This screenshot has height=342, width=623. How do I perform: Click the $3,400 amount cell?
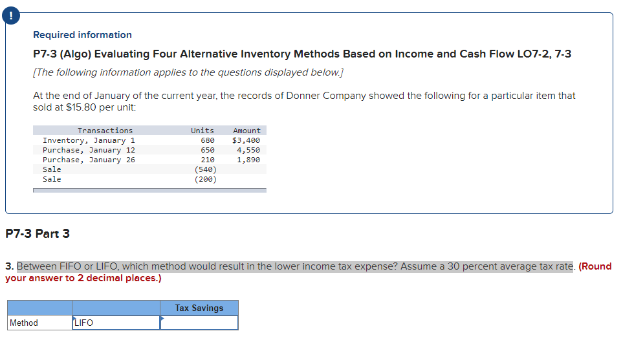click(x=246, y=140)
